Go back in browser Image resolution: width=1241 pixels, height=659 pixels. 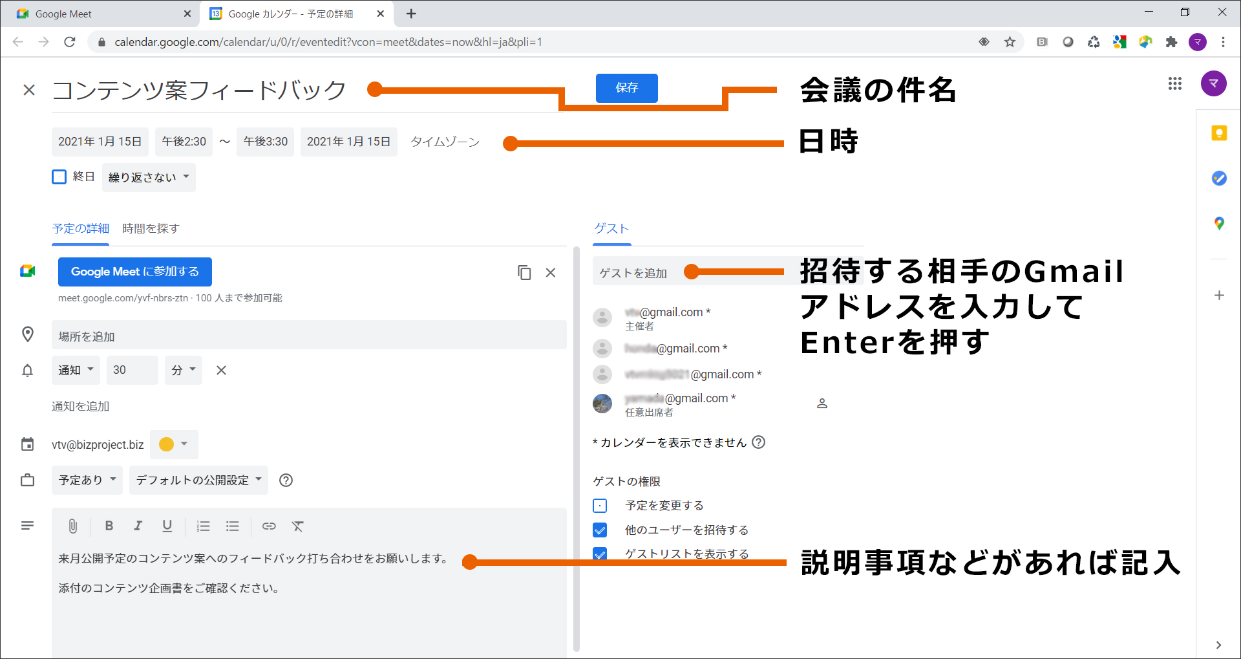[17, 42]
